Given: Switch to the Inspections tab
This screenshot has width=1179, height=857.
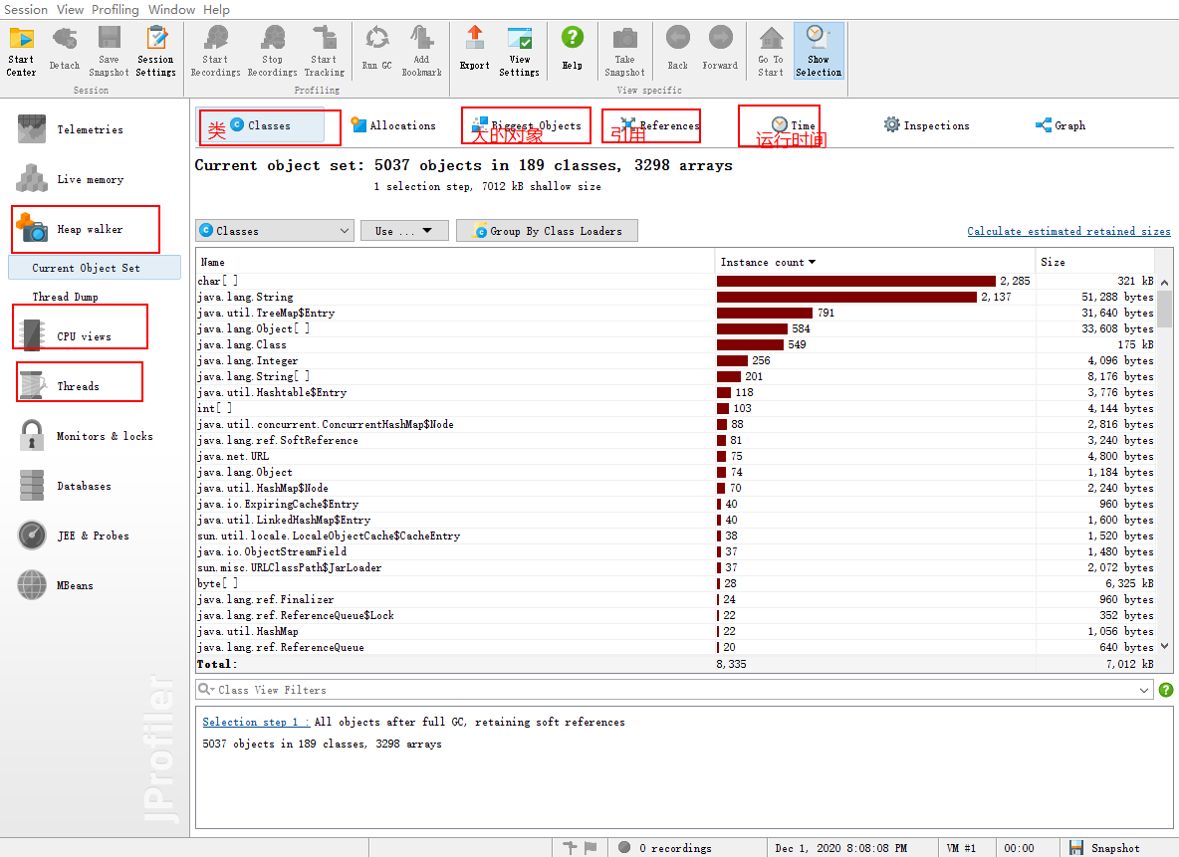Looking at the screenshot, I should click(926, 125).
